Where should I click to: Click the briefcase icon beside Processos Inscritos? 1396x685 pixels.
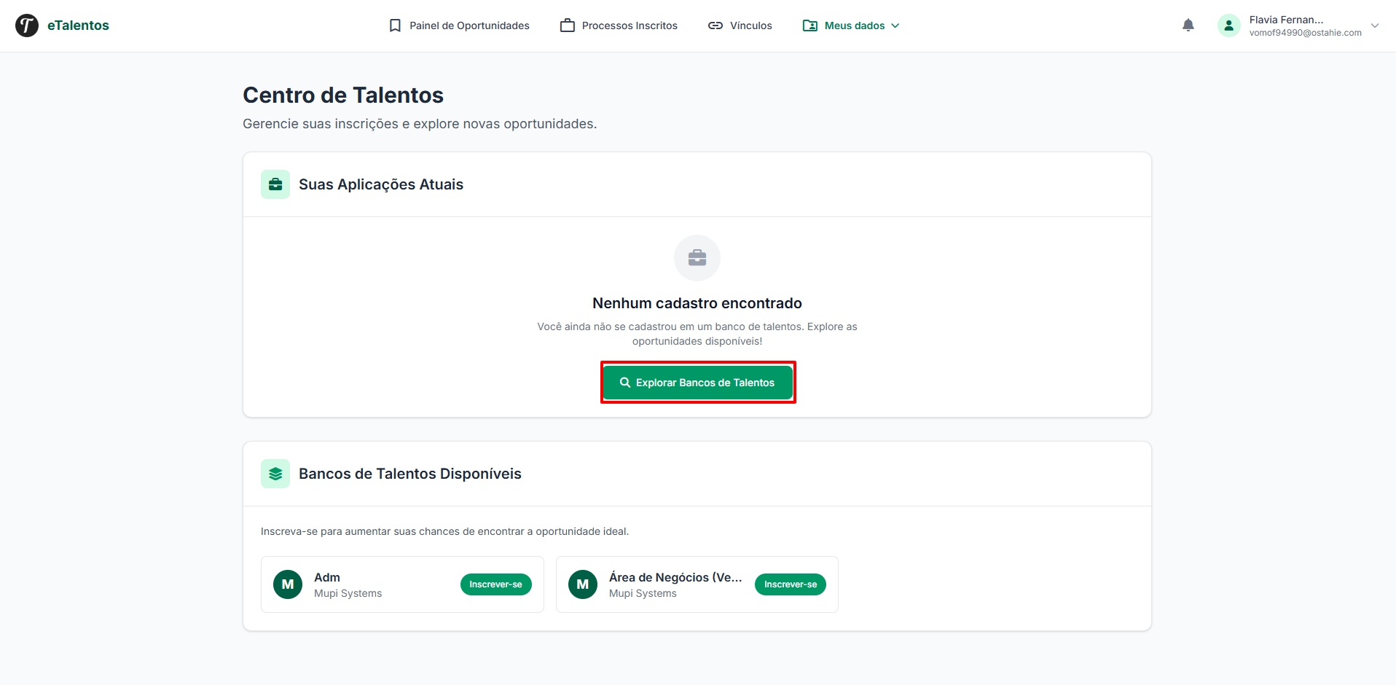point(567,25)
